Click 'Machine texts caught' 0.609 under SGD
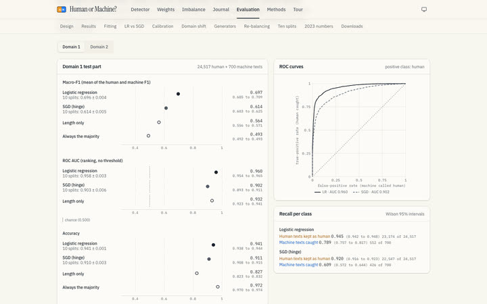 (x=335, y=265)
